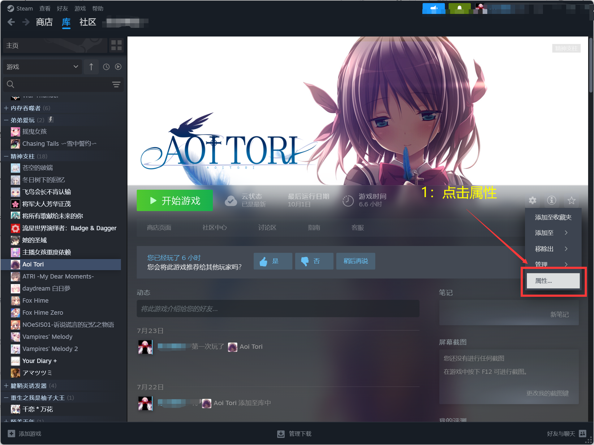This screenshot has width=594, height=445.
Task: Click the favorite star icon
Action: coord(571,200)
